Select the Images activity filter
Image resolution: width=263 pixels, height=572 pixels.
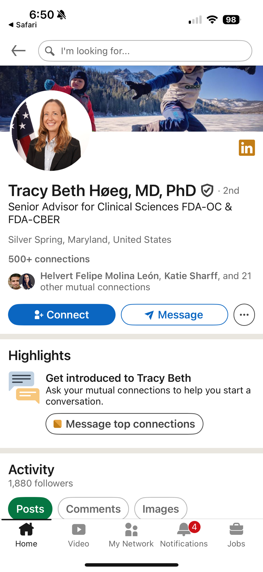click(x=161, y=509)
